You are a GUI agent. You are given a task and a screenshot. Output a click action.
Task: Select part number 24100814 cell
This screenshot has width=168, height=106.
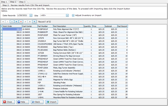coord(45,41)
